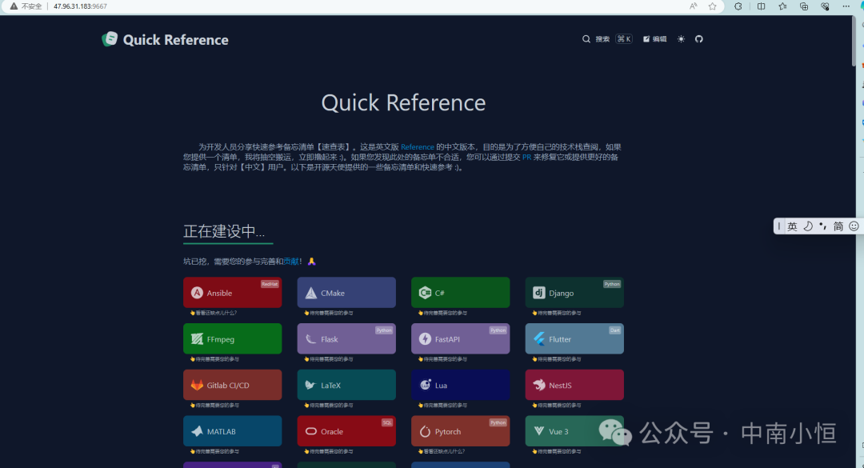Open the 贡献 contribution link
The width and height of the screenshot is (864, 468).
point(290,261)
